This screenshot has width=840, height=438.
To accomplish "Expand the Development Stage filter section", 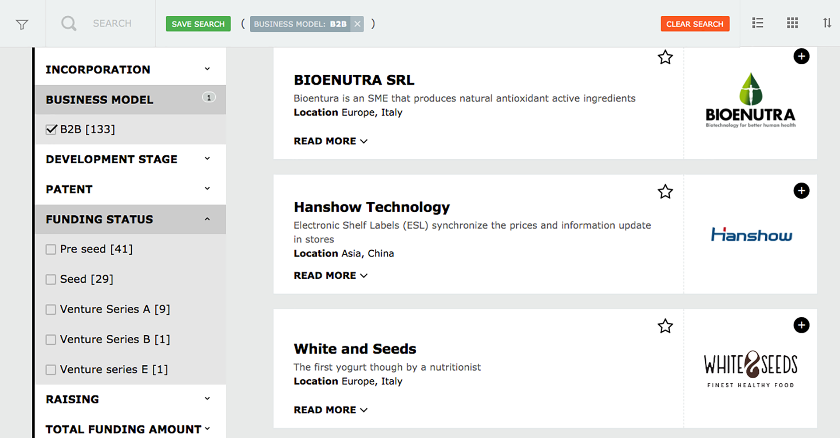I will click(x=130, y=159).
